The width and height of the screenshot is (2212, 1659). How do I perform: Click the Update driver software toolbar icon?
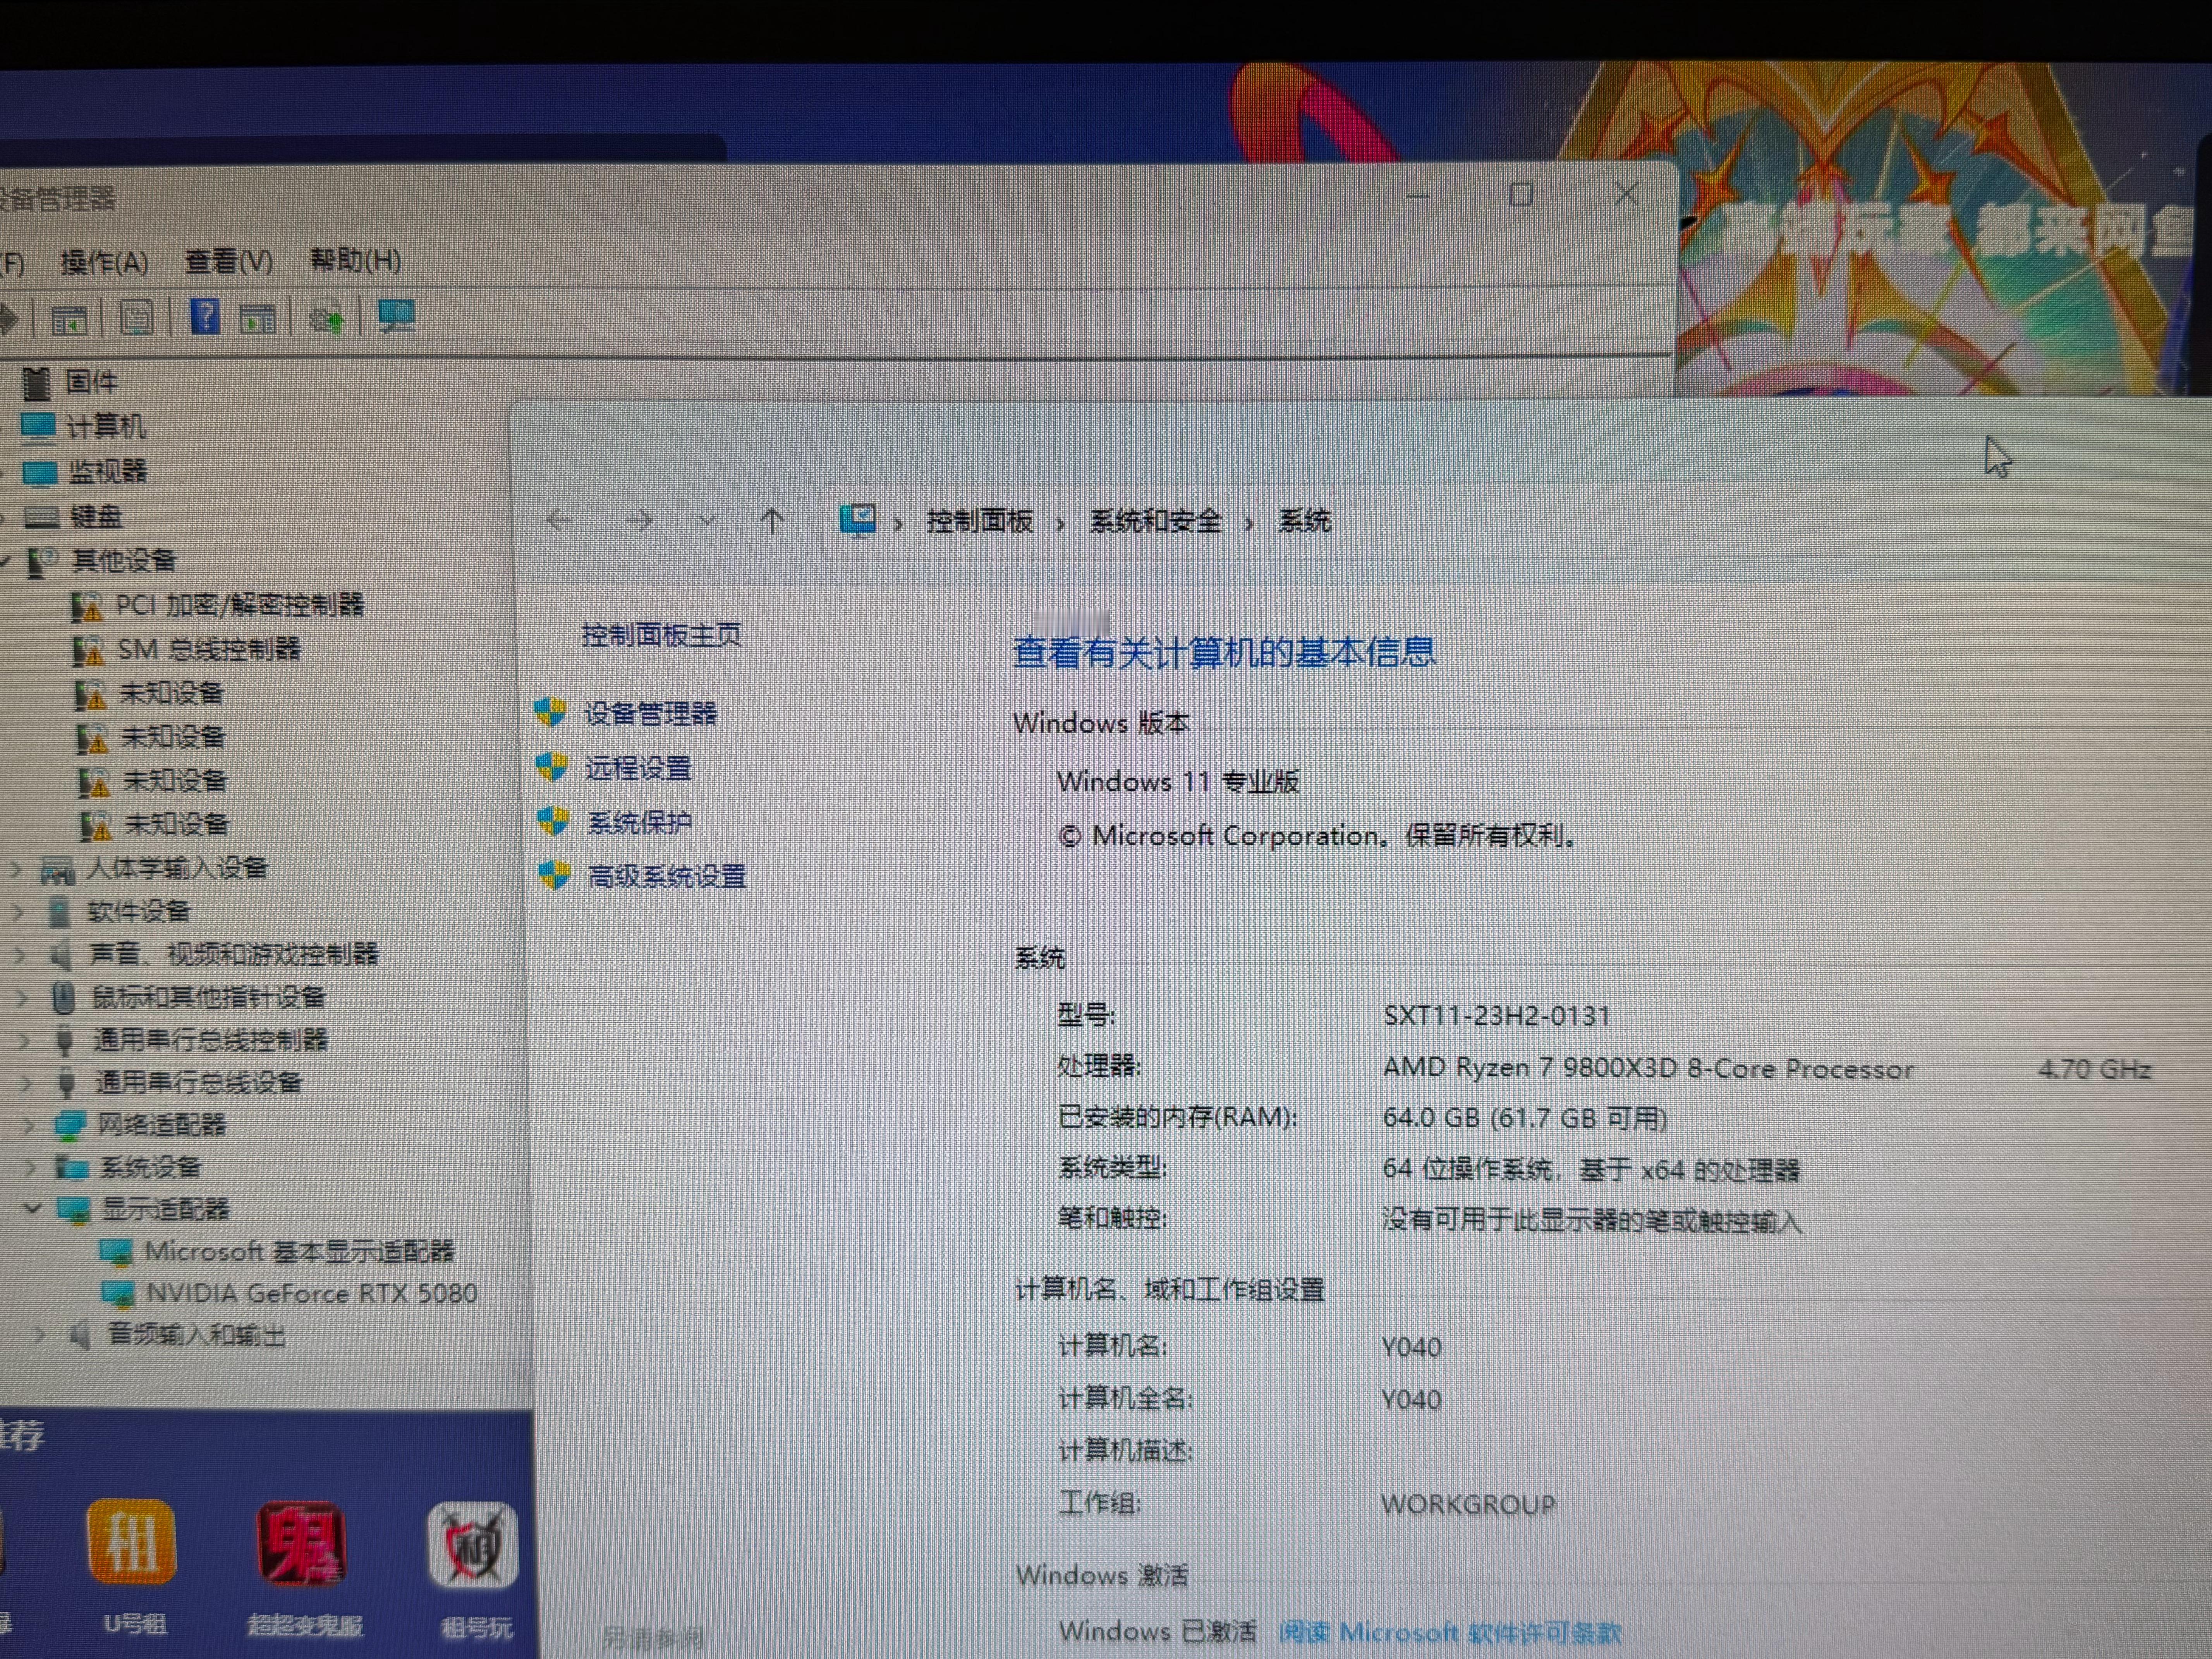[327, 319]
